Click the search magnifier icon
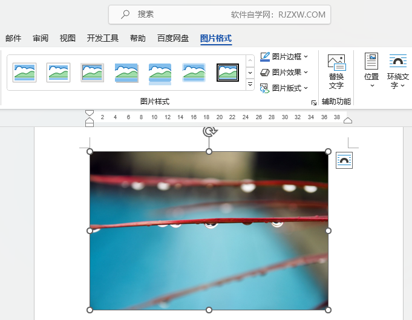 tap(125, 14)
